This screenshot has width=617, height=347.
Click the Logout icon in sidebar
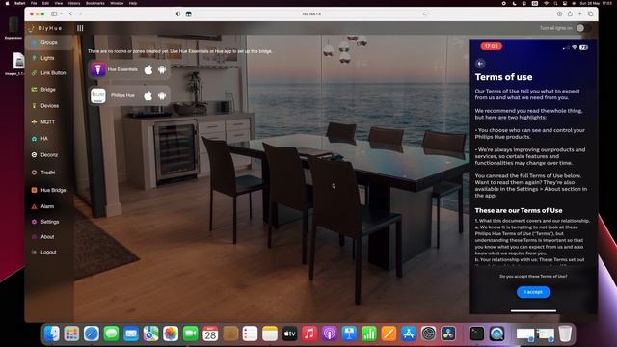[x=35, y=253]
